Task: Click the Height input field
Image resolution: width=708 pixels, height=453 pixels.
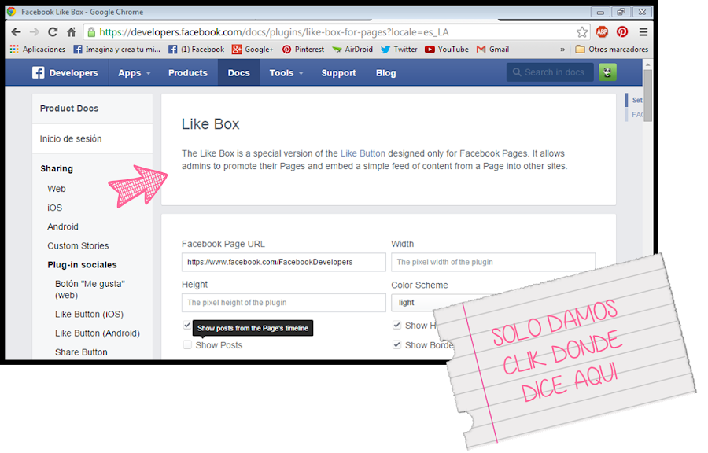Action: click(283, 303)
